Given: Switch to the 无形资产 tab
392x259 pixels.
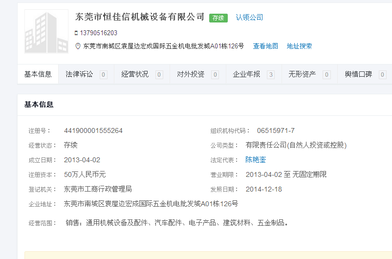Looking at the screenshot, I should coord(302,74).
